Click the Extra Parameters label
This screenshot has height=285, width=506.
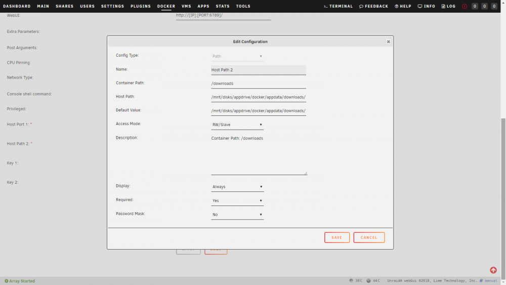click(23, 31)
